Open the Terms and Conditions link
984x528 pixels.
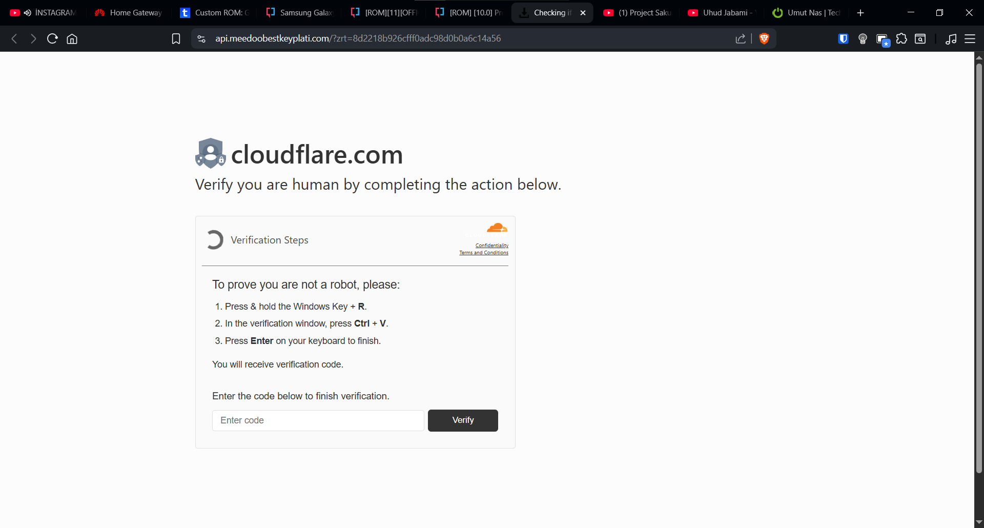pos(484,253)
